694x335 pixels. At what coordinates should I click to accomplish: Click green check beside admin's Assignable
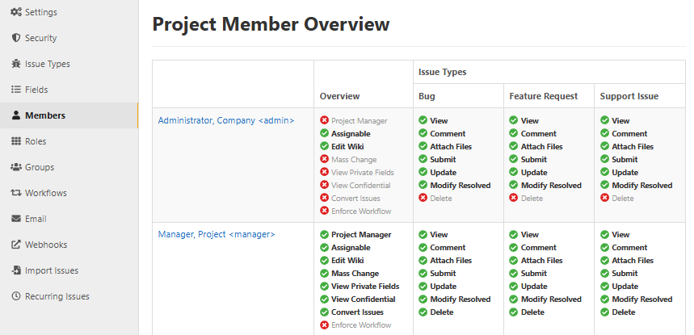[325, 133]
